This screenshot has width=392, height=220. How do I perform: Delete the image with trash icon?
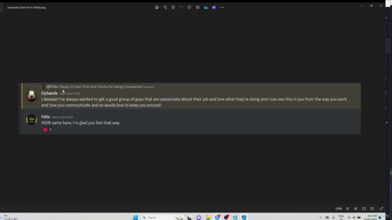tap(173, 7)
